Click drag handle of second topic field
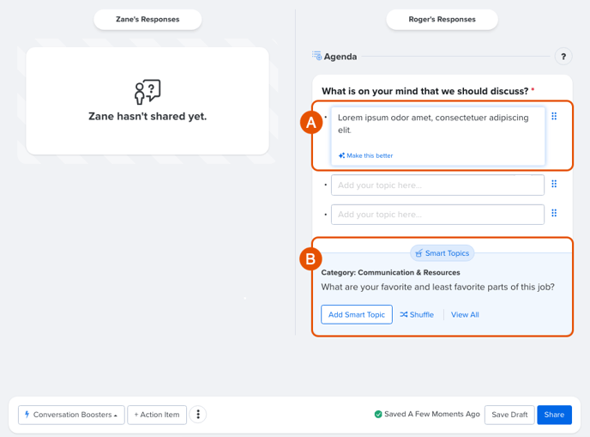The image size is (590, 437). click(554, 184)
